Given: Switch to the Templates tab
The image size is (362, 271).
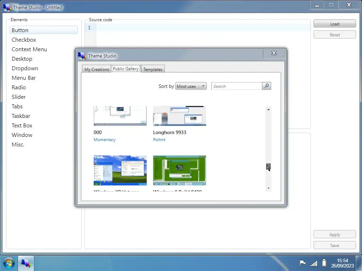Looking at the screenshot, I should [x=153, y=69].
